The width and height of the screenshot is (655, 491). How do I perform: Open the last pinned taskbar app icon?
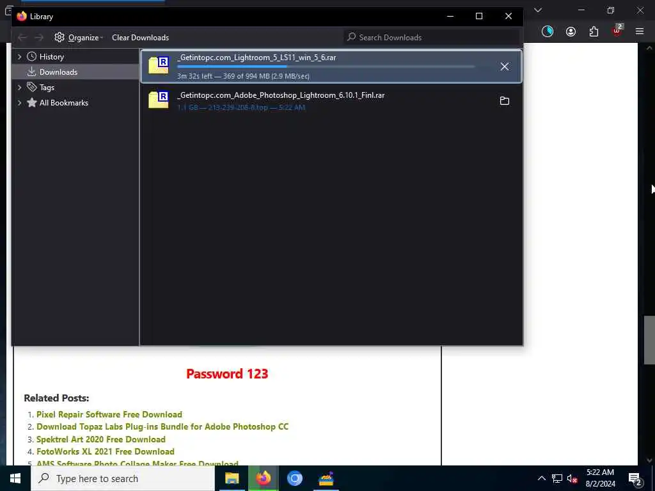pos(326,478)
